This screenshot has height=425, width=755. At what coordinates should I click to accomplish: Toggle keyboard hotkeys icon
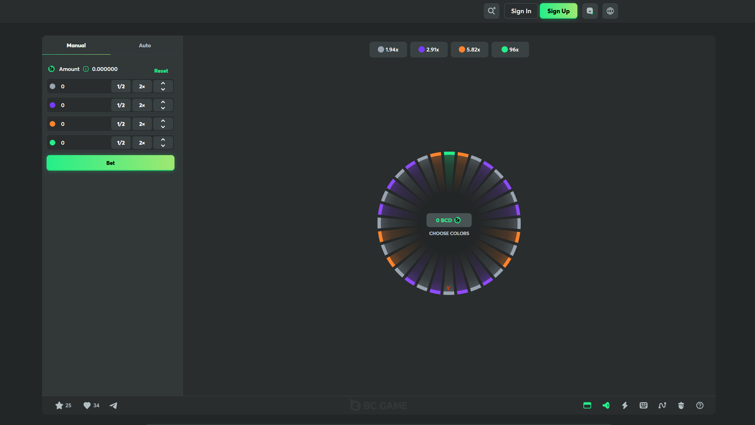tap(643, 406)
